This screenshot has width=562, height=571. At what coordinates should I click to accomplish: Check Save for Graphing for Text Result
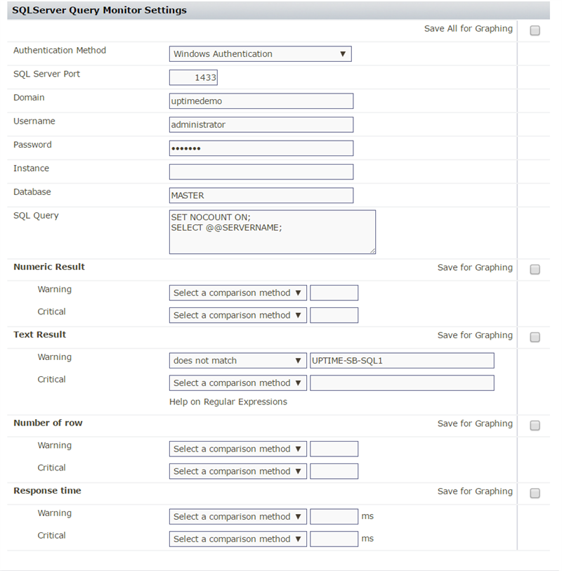point(535,338)
